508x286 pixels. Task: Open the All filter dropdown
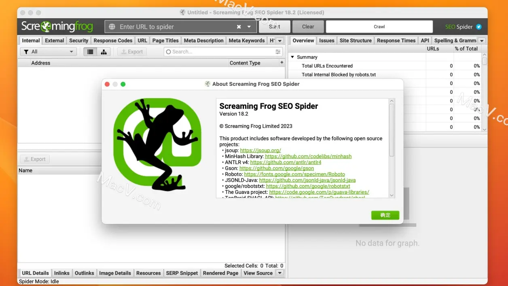[x=48, y=52]
